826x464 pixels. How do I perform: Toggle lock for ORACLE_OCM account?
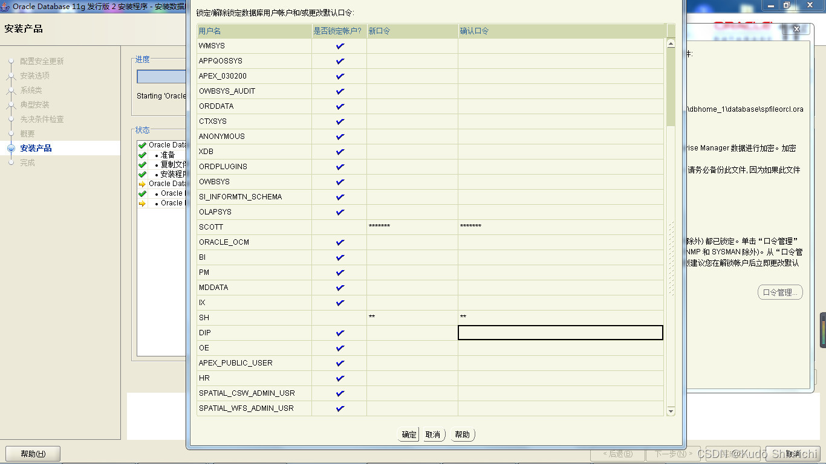pyautogui.click(x=340, y=242)
